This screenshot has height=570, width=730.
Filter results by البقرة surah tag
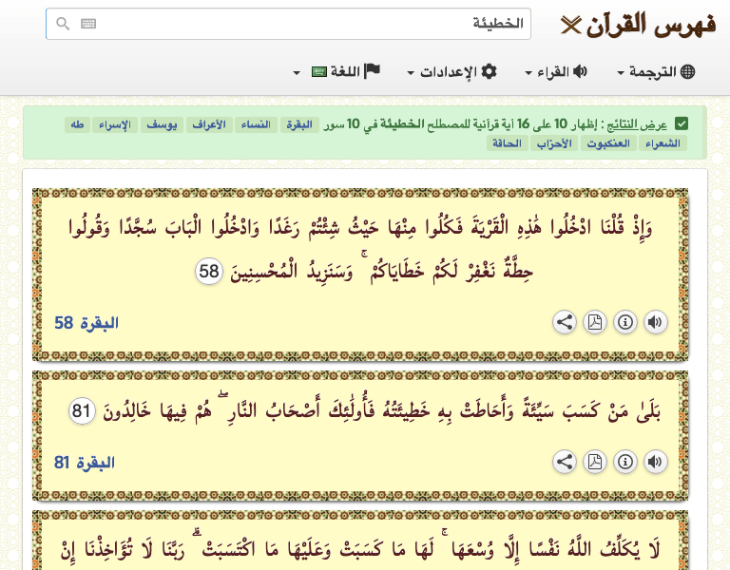(x=299, y=124)
